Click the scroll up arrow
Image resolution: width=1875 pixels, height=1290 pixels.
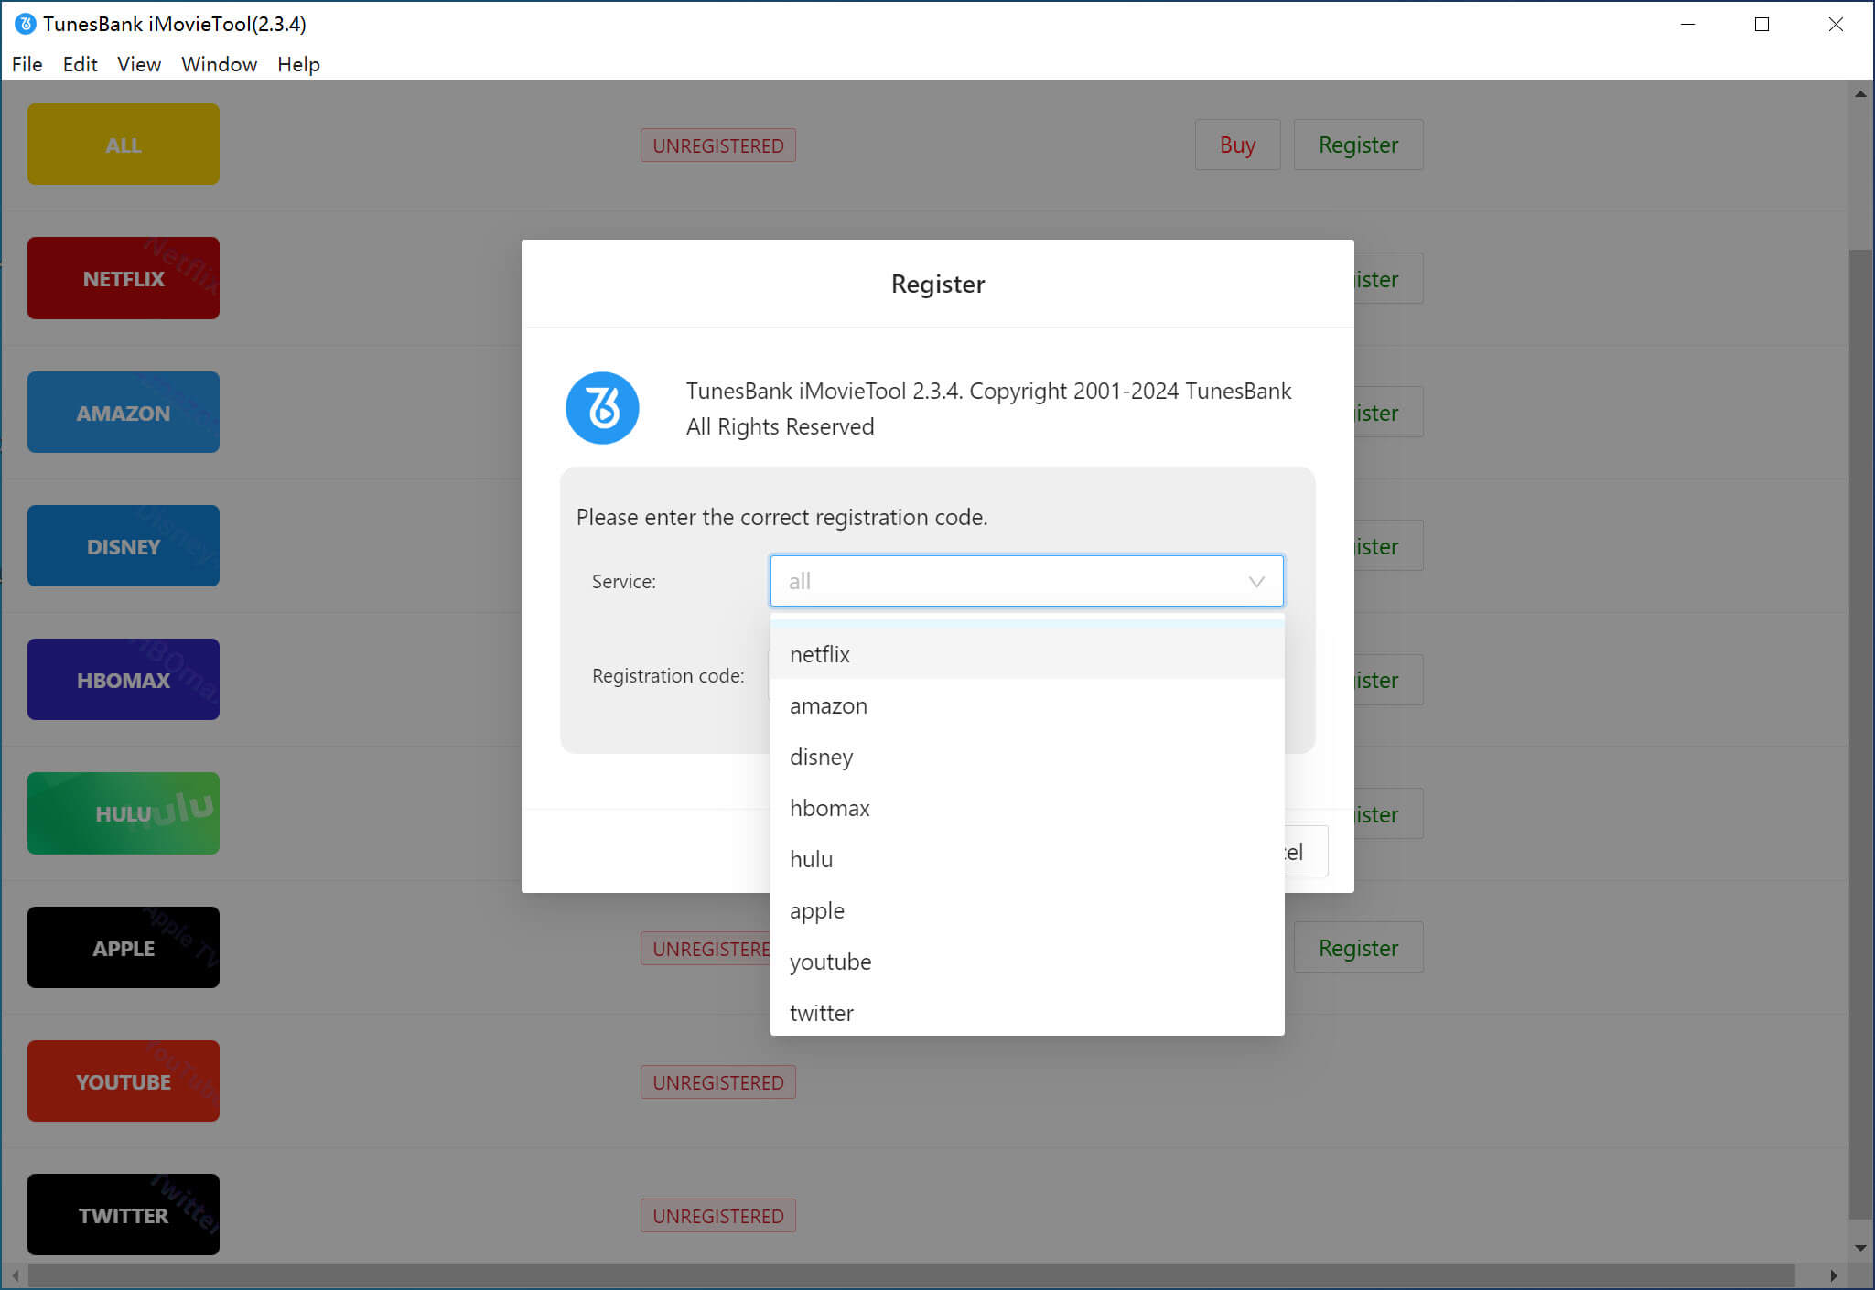(1860, 93)
